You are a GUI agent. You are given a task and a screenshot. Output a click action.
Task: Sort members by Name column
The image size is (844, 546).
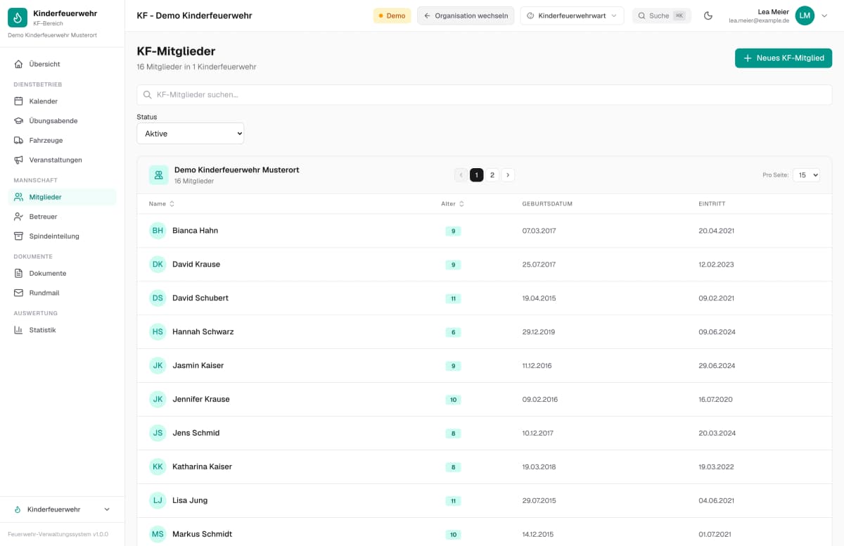(162, 204)
